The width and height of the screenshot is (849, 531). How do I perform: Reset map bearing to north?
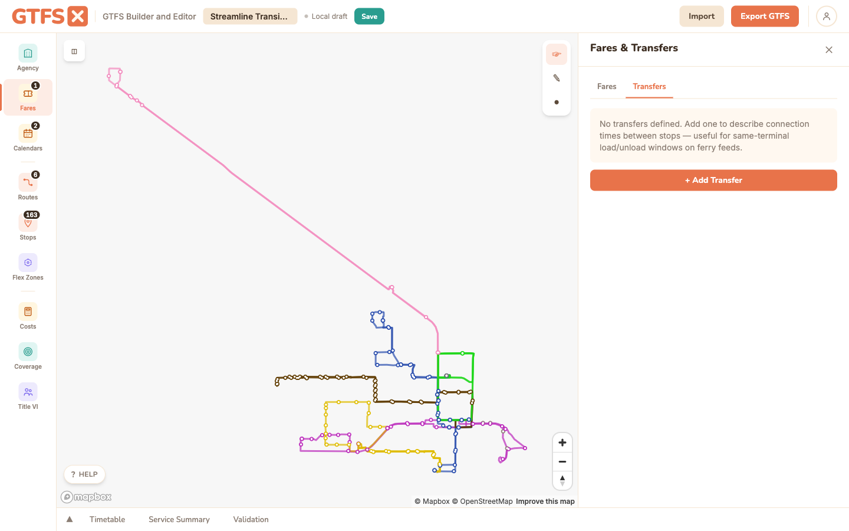562,480
